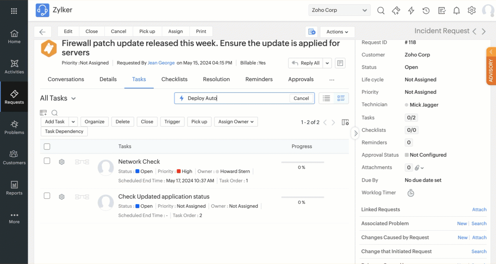The height and width of the screenshot is (264, 496).
Task: Switch tasks to list view icon
Action: coord(326,98)
